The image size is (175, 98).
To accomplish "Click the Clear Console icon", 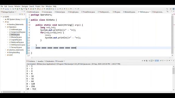I will click(x=149, y=61).
